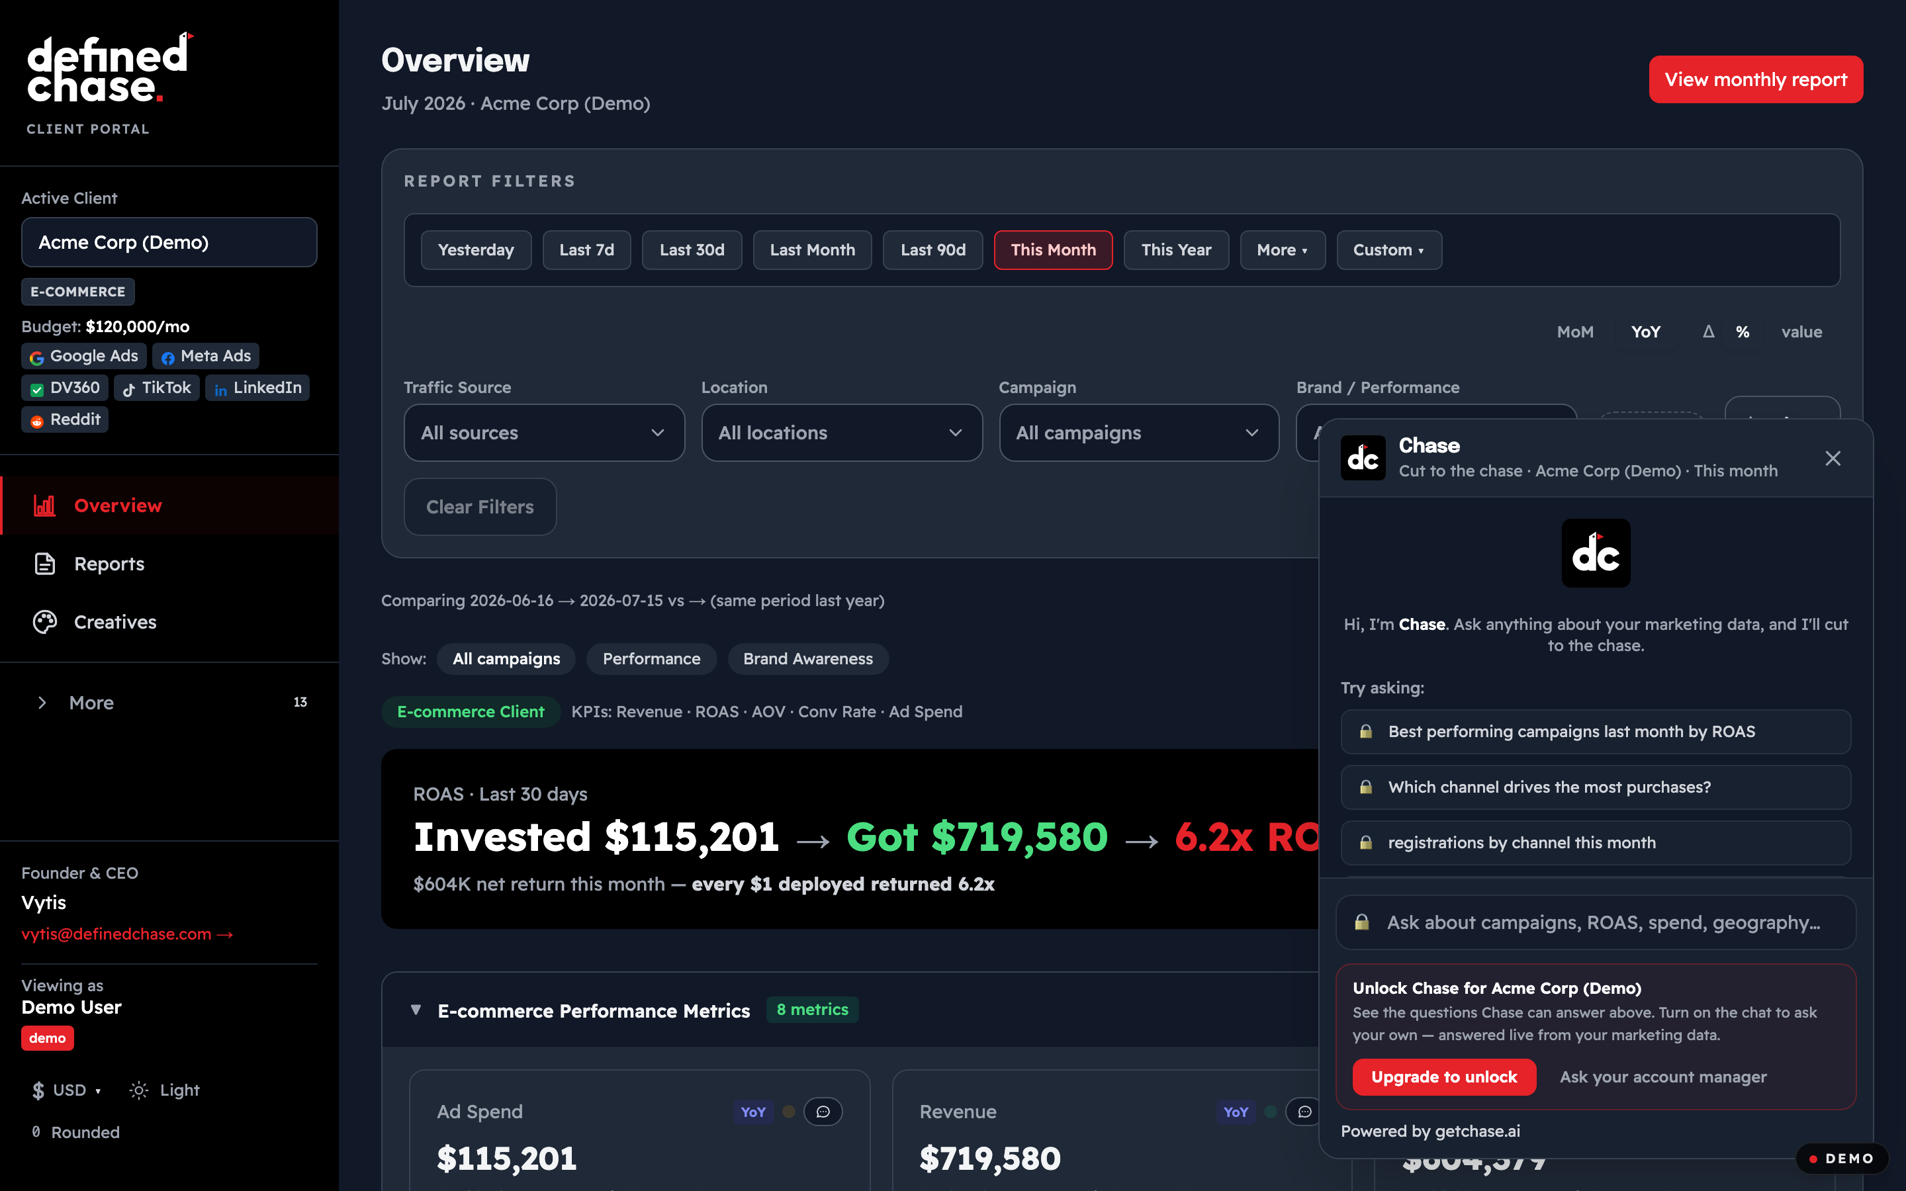Click the green status dot on Revenue

click(x=1271, y=1112)
